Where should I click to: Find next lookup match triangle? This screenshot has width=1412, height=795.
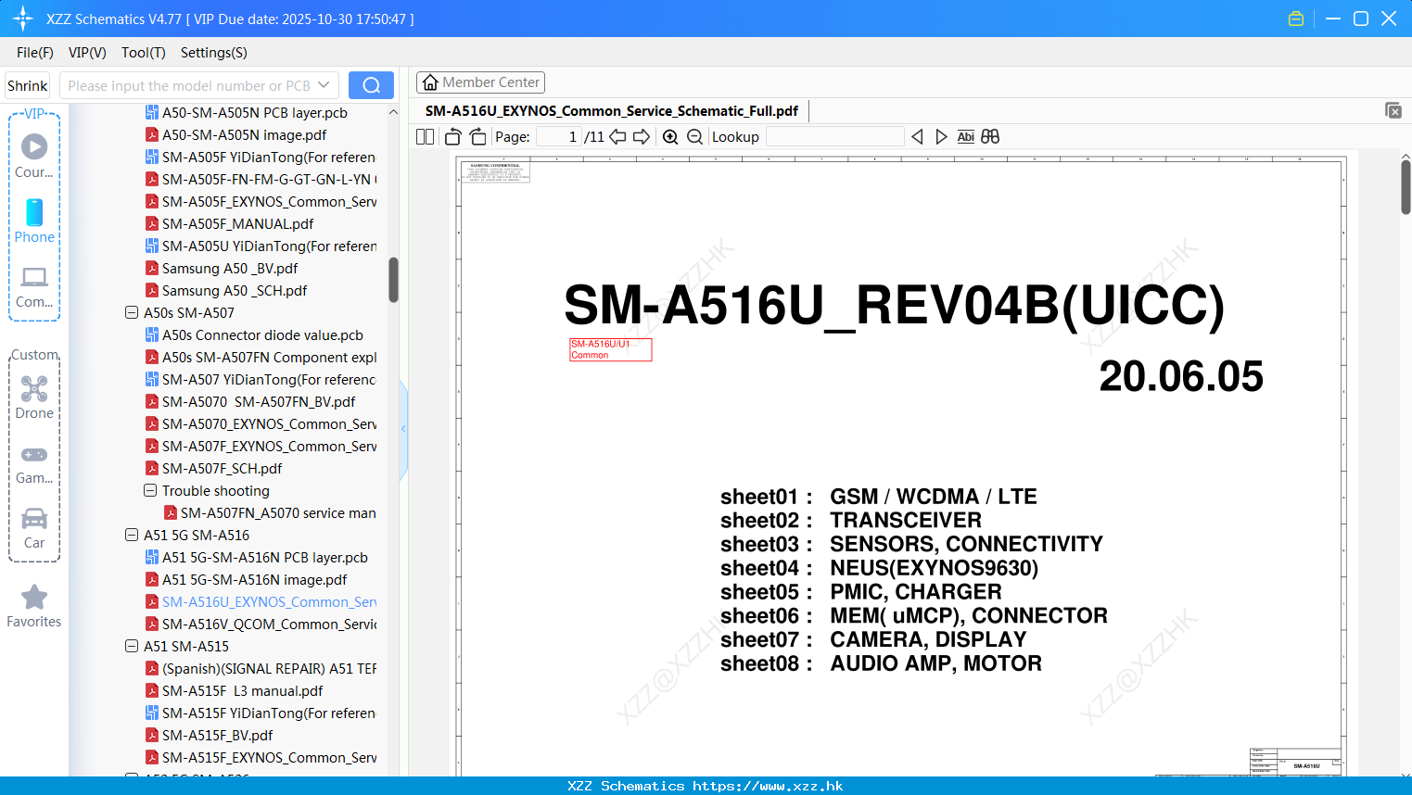941,136
